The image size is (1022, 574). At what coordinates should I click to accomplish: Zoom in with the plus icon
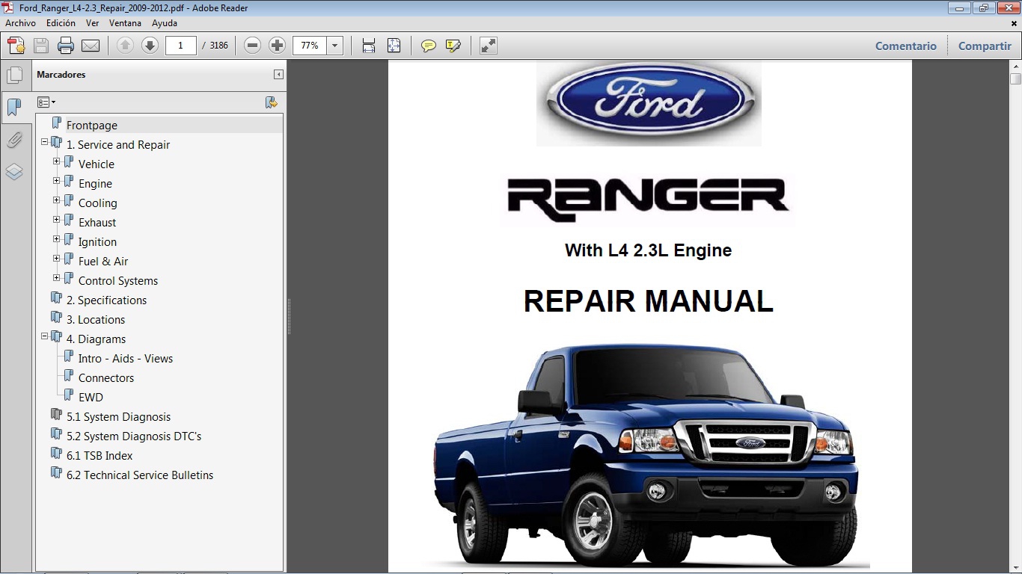click(277, 46)
